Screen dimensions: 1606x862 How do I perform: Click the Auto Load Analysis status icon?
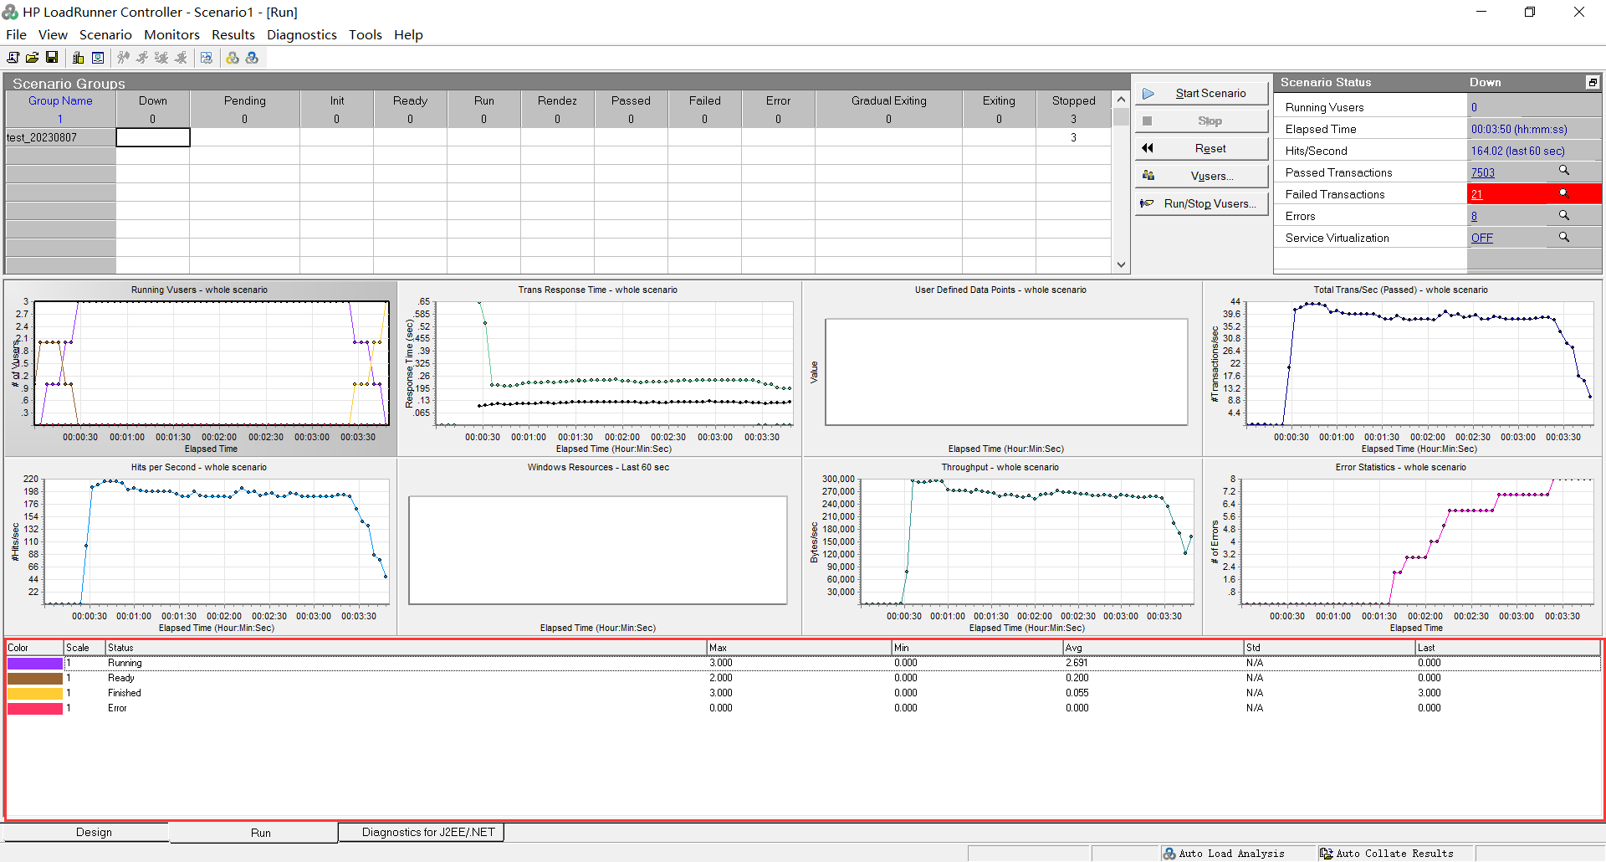point(1169,854)
